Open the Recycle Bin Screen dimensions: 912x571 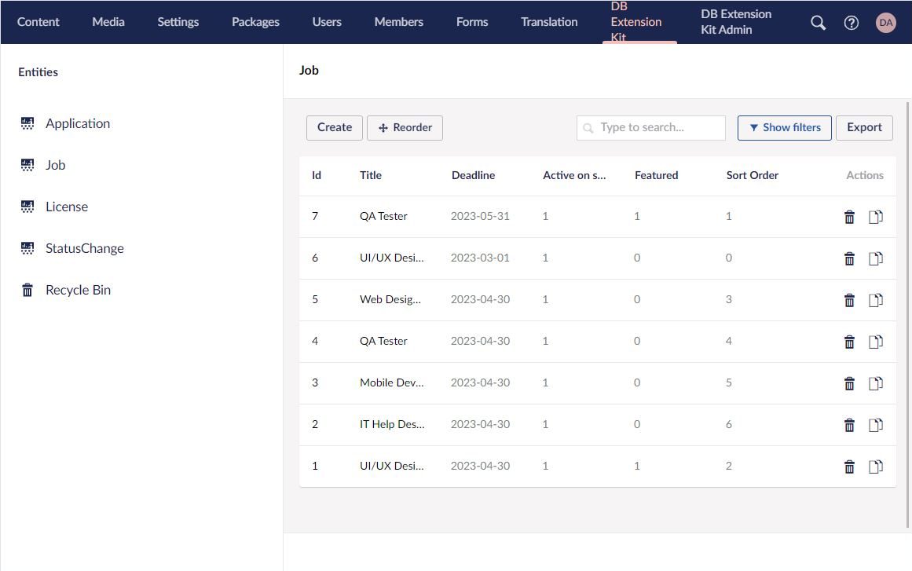pyautogui.click(x=77, y=290)
